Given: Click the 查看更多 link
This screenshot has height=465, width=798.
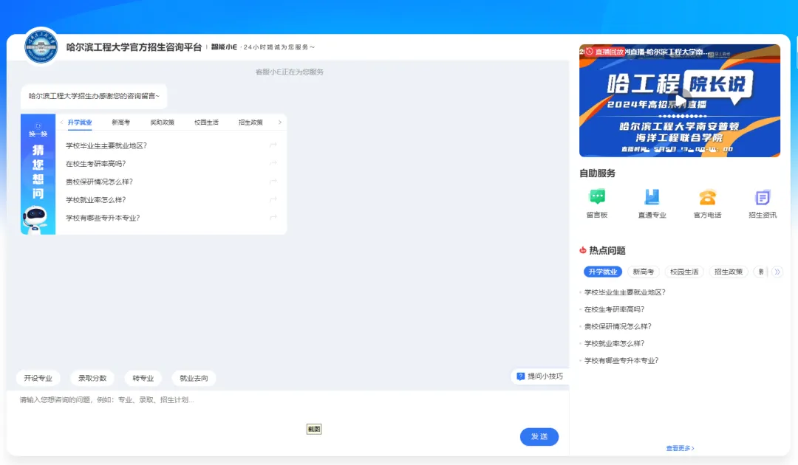Looking at the screenshot, I should tap(680, 448).
